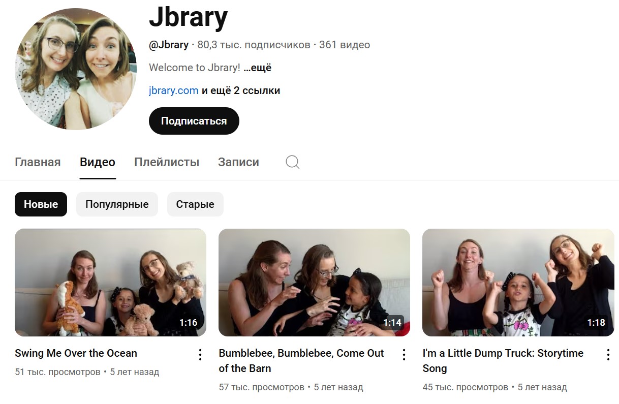
Task: Sort videos by Популярные chip
Action: pos(117,204)
